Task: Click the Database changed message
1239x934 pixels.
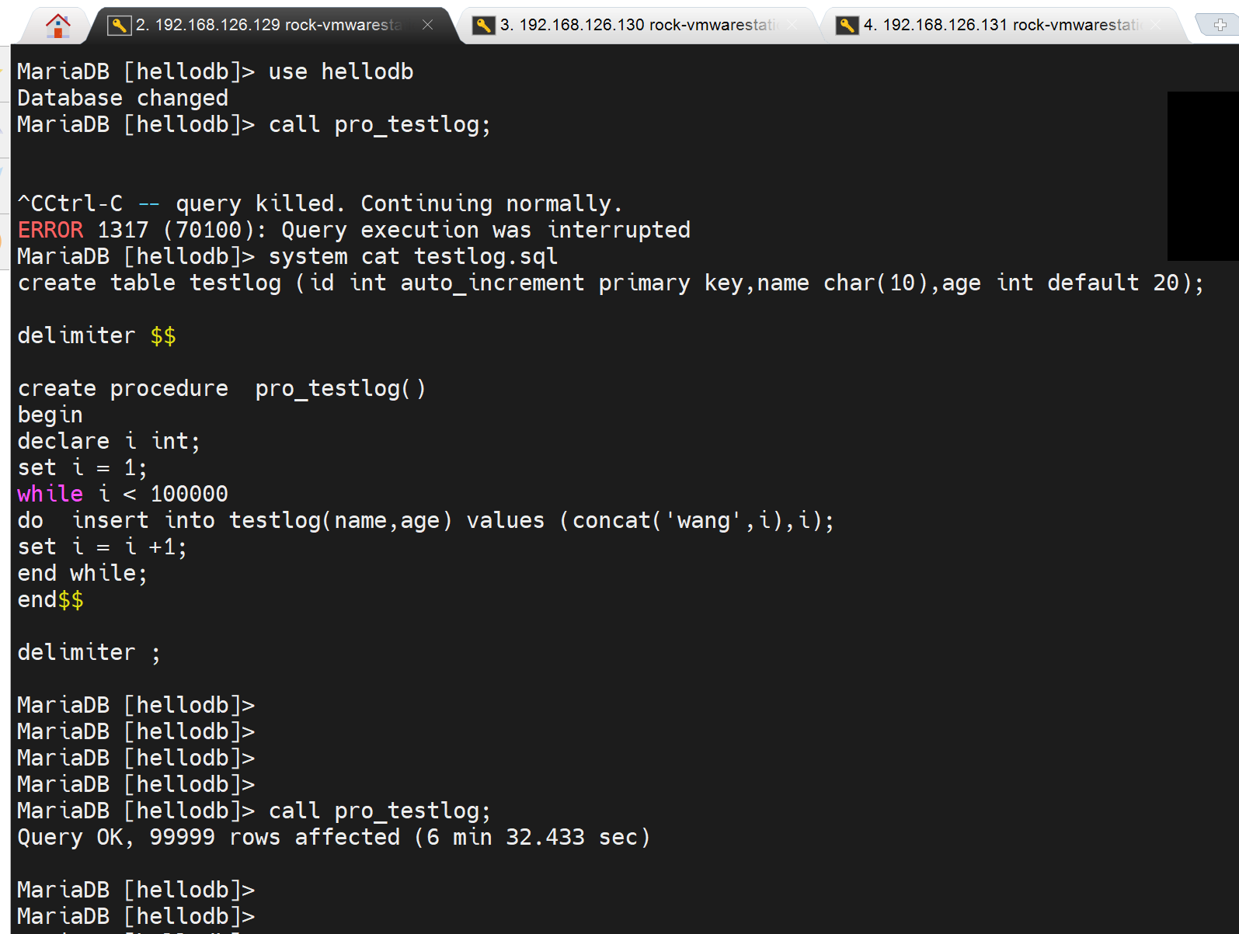Action: 123,98
